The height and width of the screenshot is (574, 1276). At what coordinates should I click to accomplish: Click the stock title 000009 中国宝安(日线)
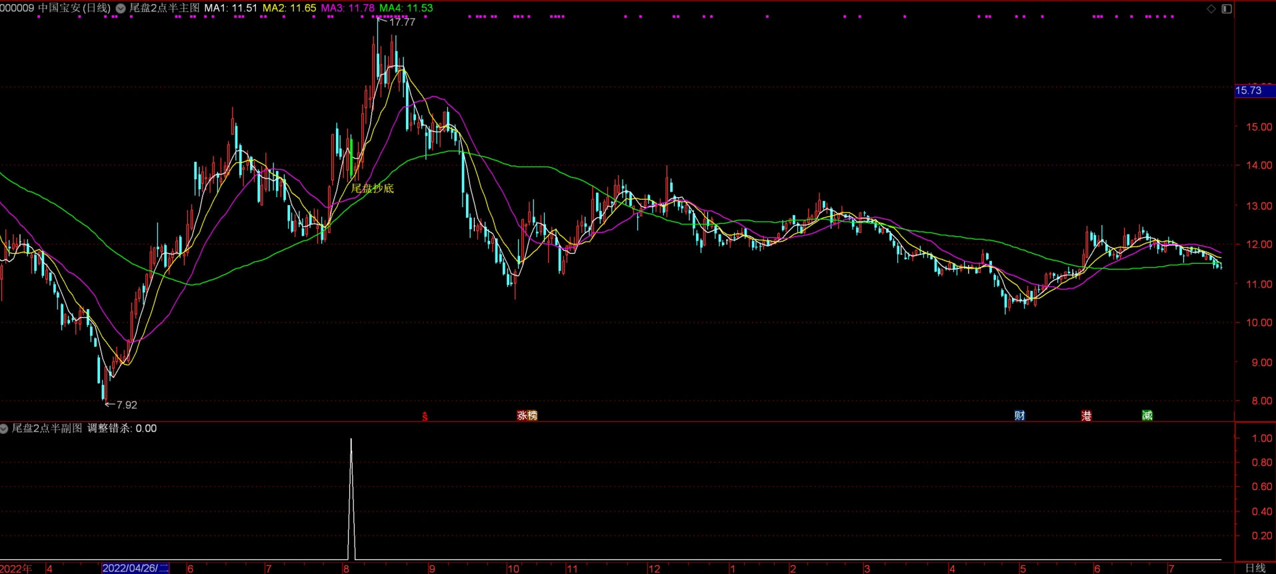(55, 8)
